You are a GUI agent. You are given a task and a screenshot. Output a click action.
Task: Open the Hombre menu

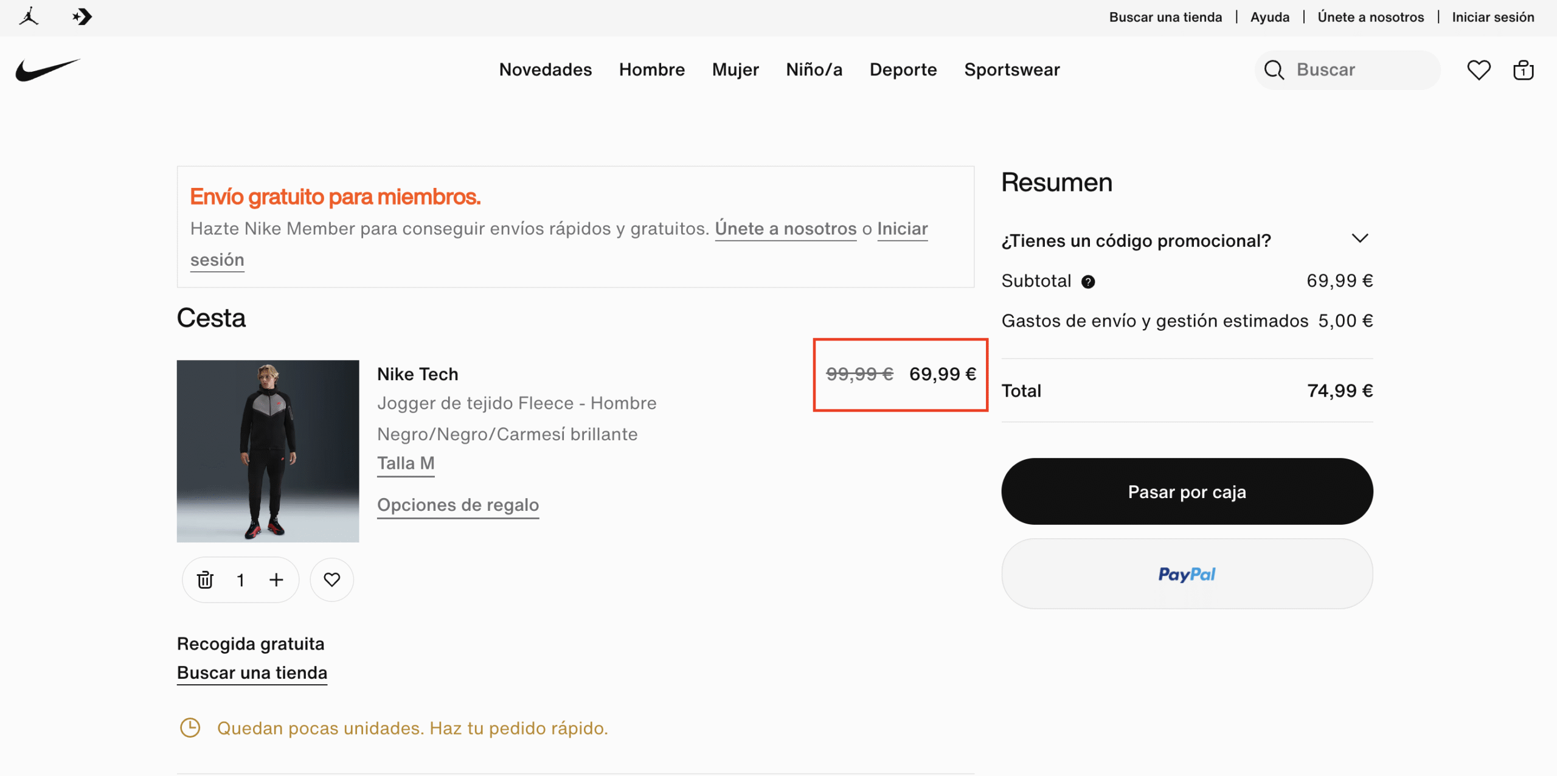click(651, 69)
